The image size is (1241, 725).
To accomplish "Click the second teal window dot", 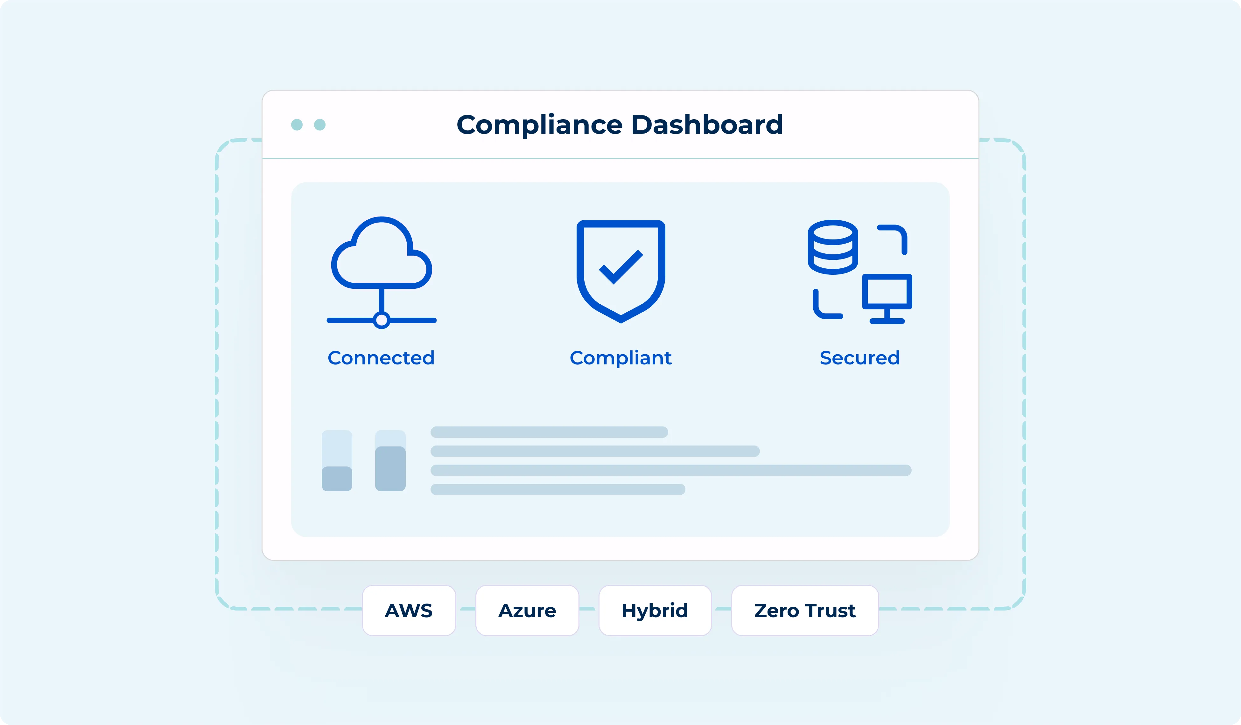I will [x=319, y=125].
